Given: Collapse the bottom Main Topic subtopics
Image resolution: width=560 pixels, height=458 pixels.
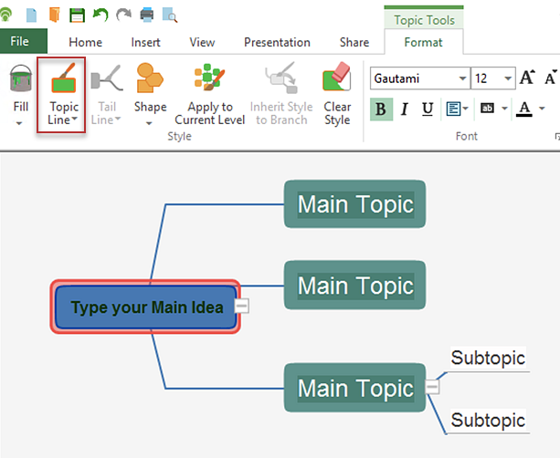Looking at the screenshot, I should 432,387.
